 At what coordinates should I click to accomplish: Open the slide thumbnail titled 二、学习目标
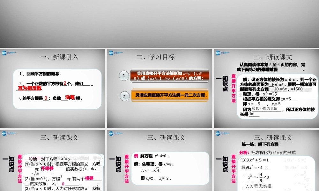tap(159, 88)
